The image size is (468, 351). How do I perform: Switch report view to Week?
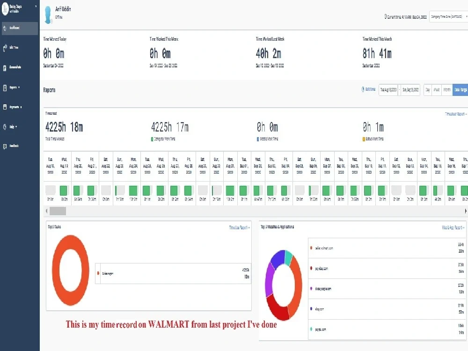tap(437, 89)
